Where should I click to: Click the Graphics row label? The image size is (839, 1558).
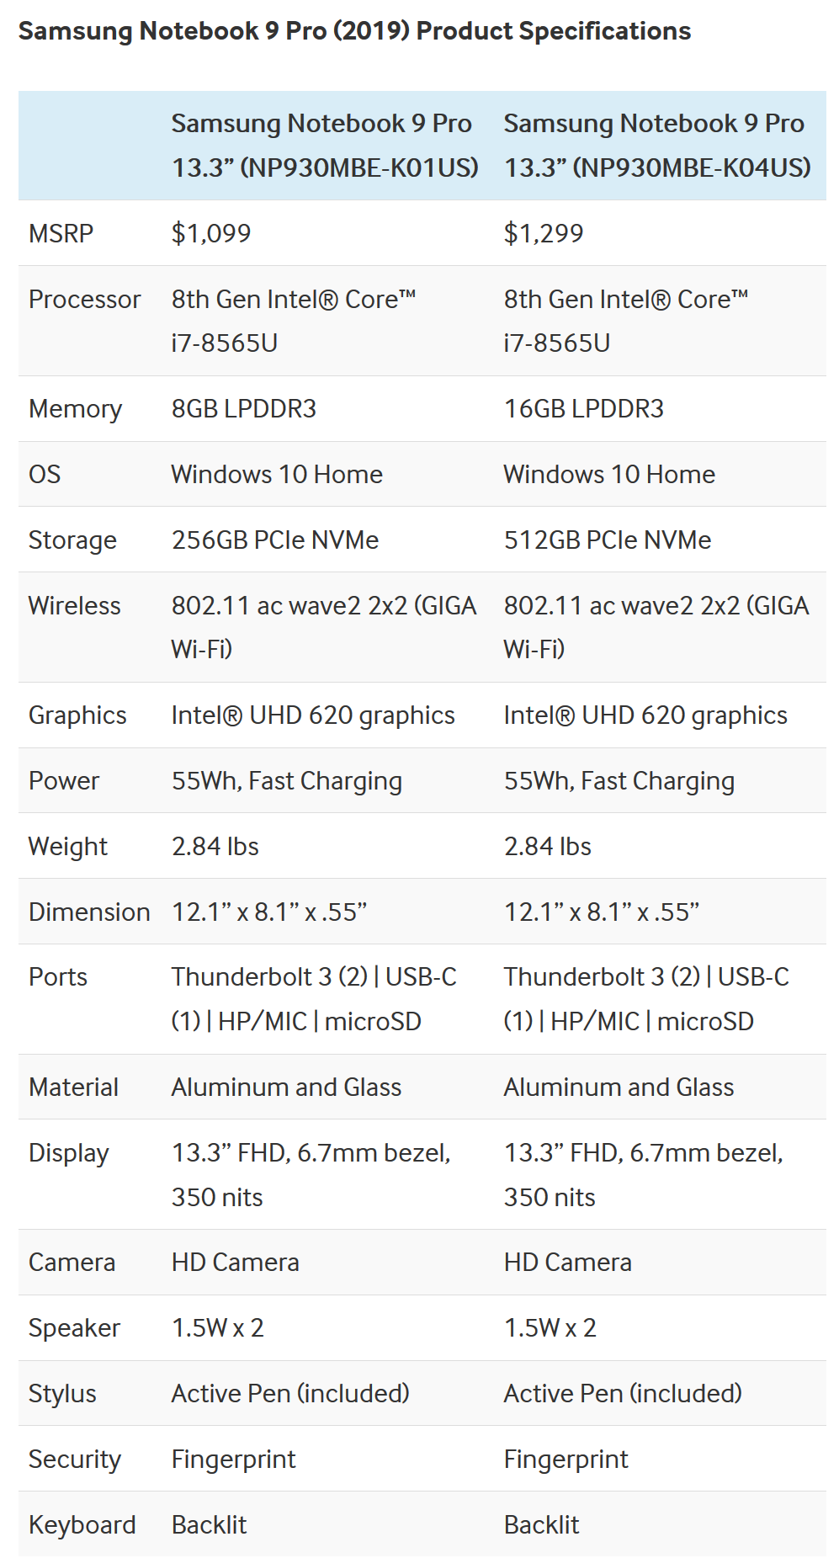77,715
